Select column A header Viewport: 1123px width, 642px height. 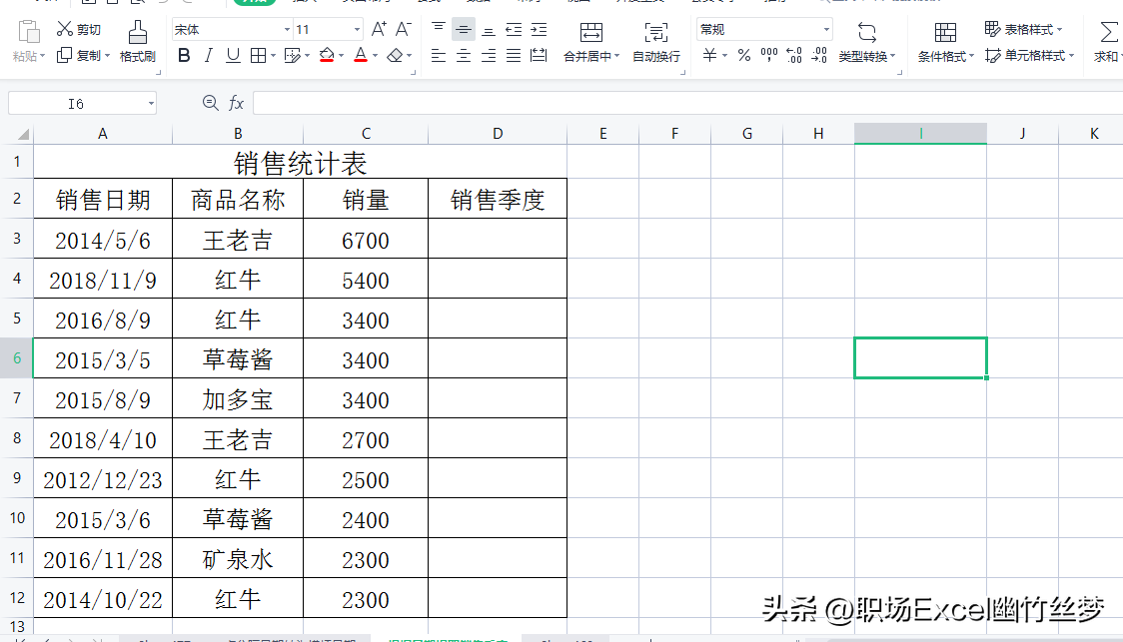pos(103,133)
